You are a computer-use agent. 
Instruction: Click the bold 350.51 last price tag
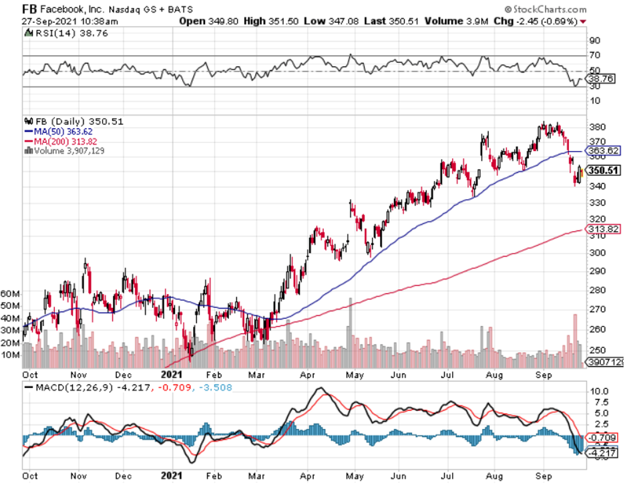tap(603, 171)
